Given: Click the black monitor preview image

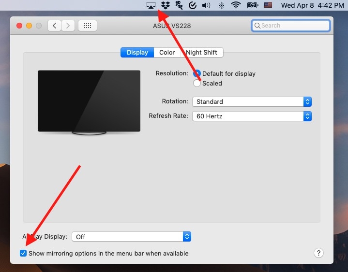Looking at the screenshot, I should [89, 102].
